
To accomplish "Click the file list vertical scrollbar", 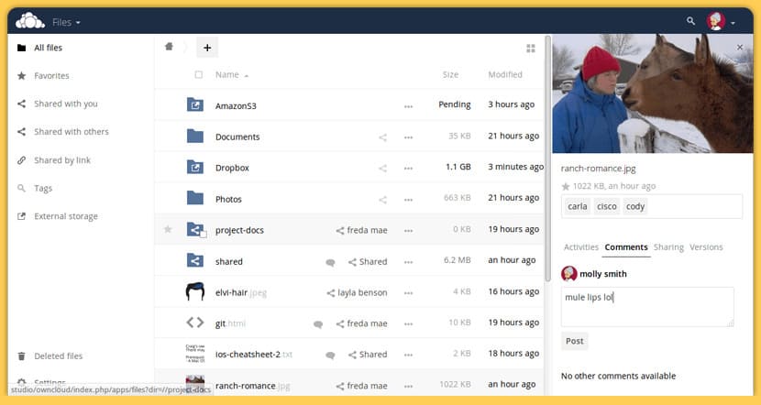I will point(548,159).
